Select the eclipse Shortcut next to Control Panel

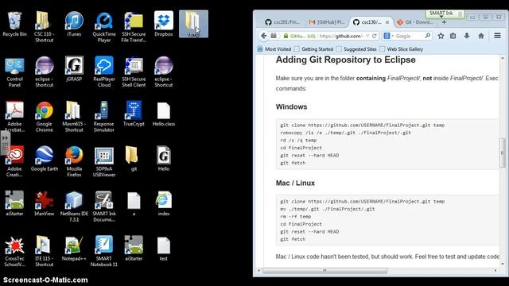(45, 71)
